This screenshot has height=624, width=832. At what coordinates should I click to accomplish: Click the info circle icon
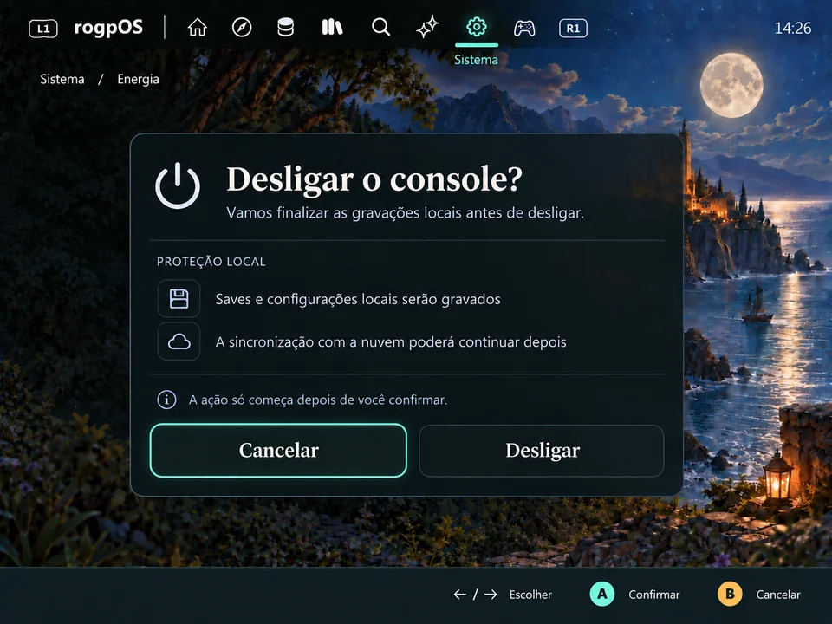click(x=166, y=400)
